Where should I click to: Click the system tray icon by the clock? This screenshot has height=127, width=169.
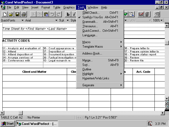tap(150, 124)
